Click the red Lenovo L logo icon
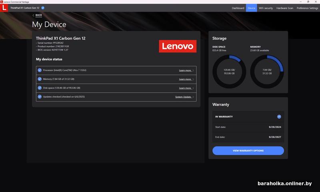The height and width of the screenshot is (192, 320). pos(4,8)
